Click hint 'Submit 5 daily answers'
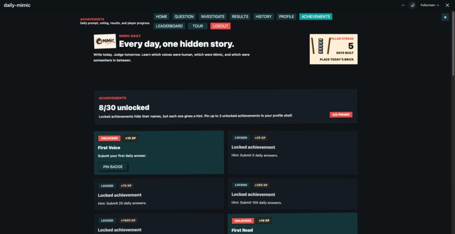455x234 pixels. click(255, 155)
